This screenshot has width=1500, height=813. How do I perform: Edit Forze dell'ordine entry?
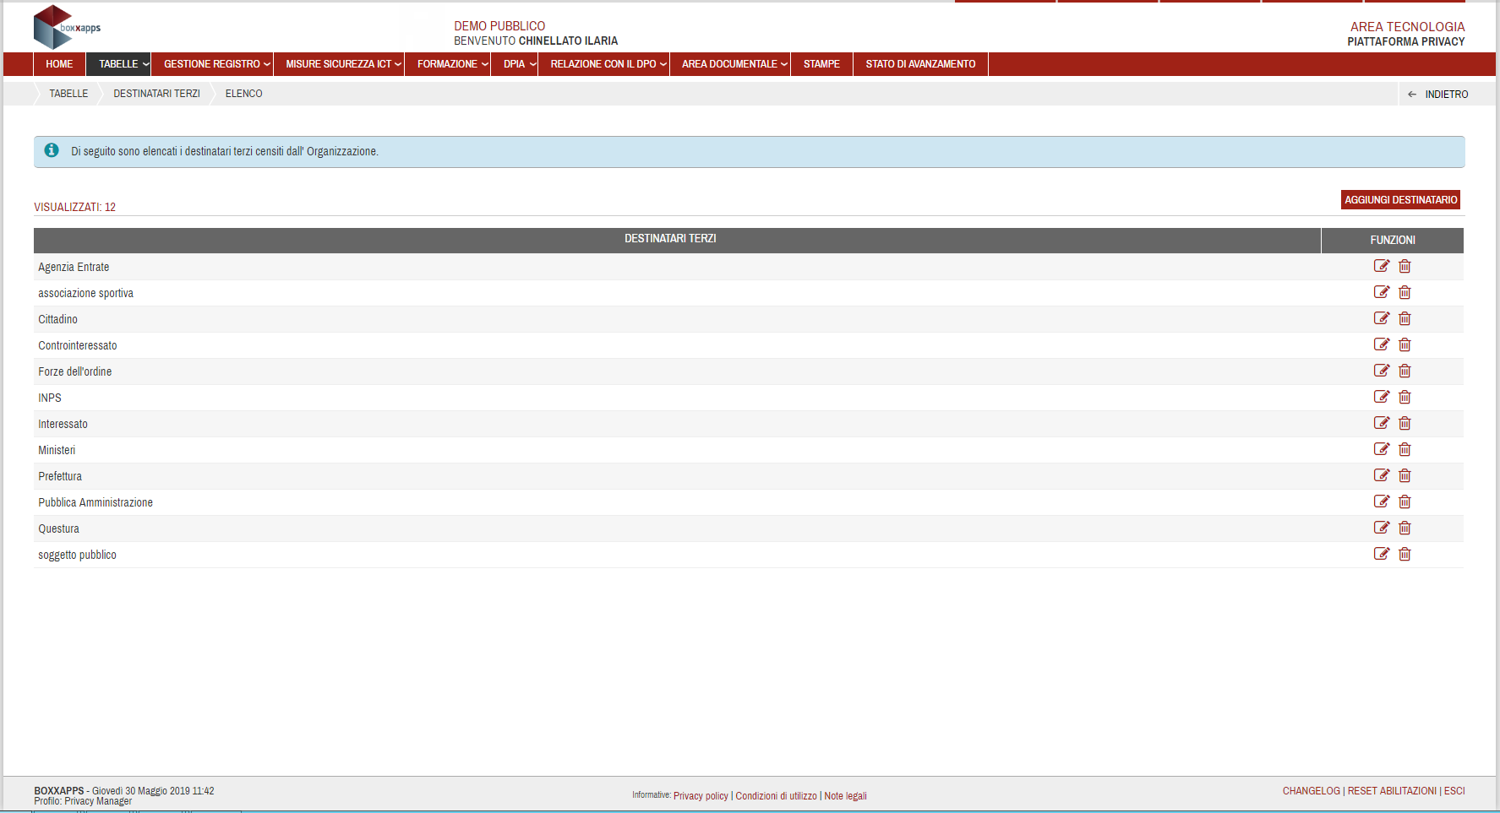click(1382, 371)
